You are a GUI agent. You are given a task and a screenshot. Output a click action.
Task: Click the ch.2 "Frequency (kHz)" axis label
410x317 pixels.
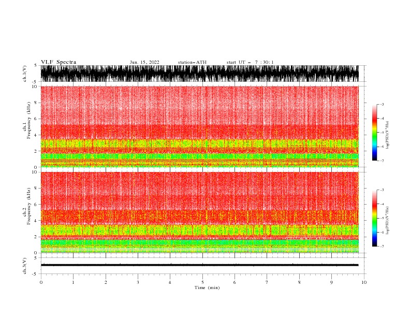click(29, 206)
